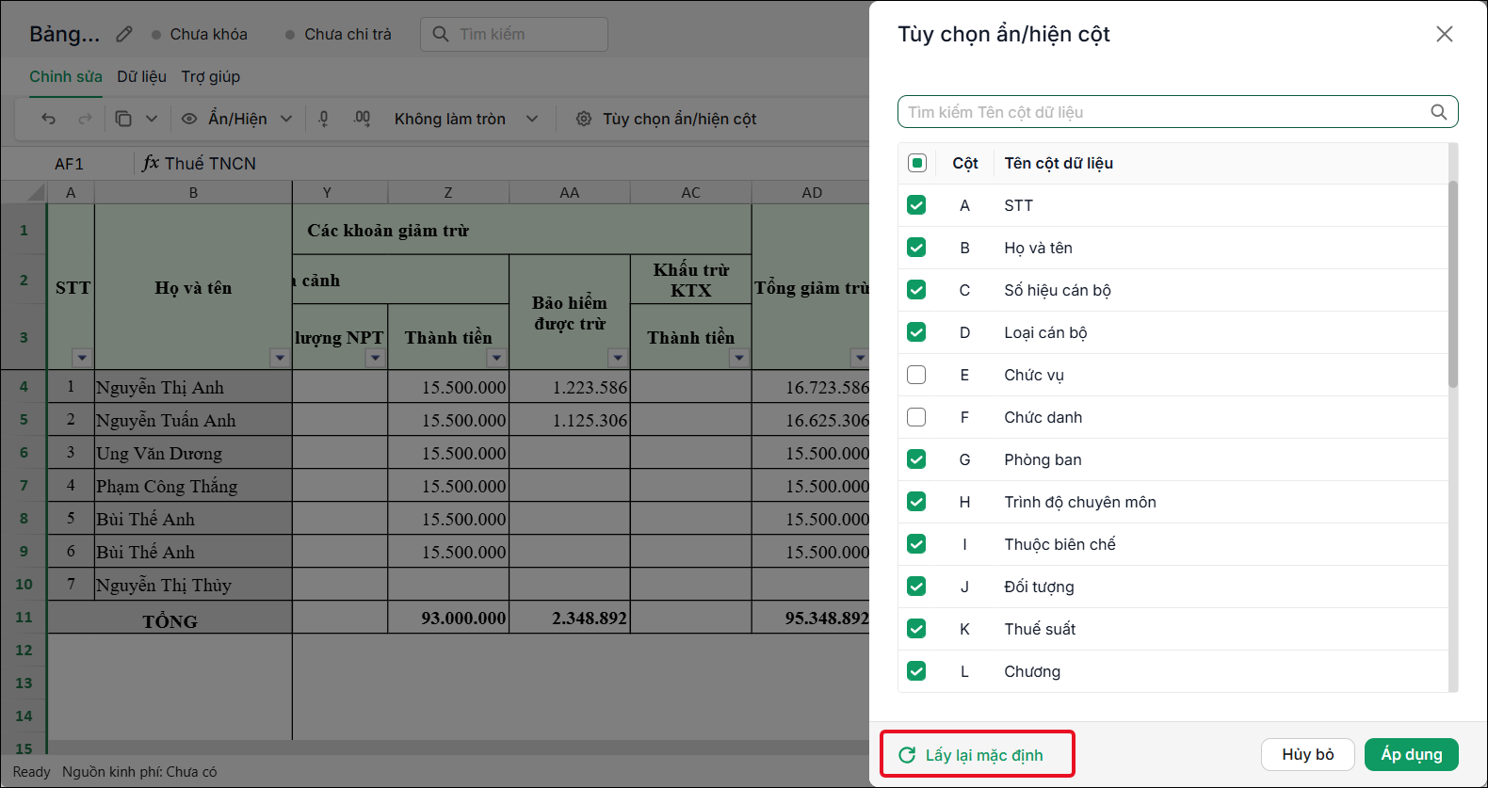Click the refresh icon in Lấy lại mặc định
The image size is (1488, 788).
[x=907, y=755]
